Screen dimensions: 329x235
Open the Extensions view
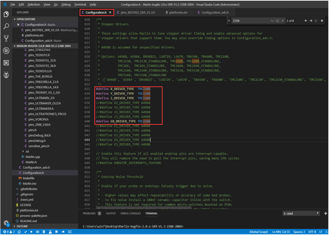(6, 63)
